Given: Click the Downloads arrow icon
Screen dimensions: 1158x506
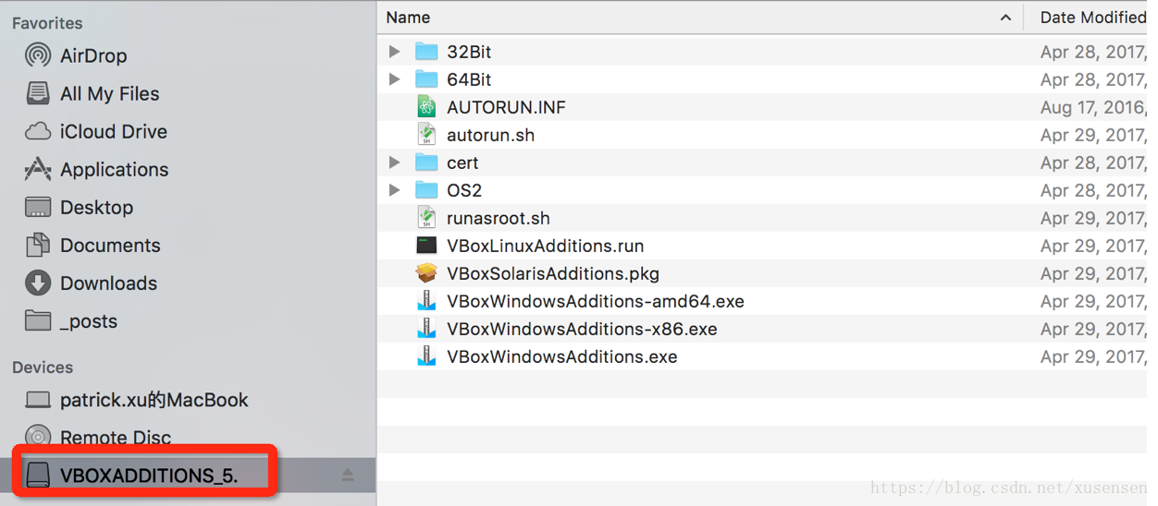Looking at the screenshot, I should point(38,283).
